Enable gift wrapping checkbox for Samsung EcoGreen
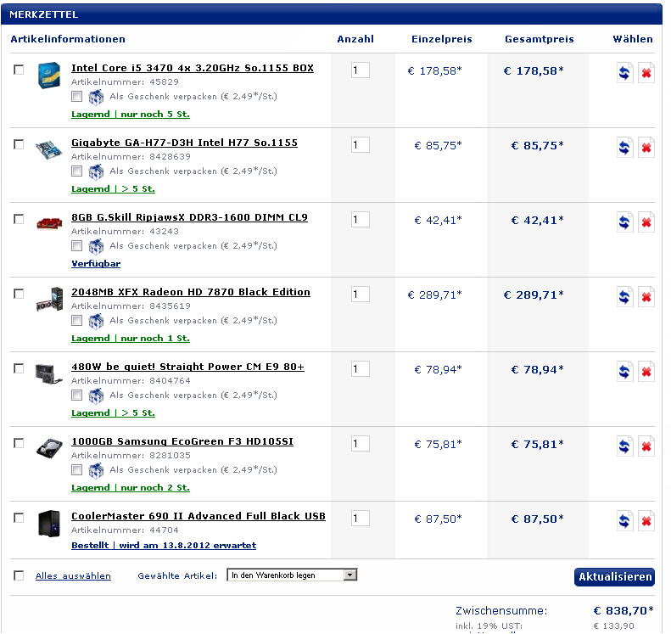This screenshot has width=671, height=634. 77,469
